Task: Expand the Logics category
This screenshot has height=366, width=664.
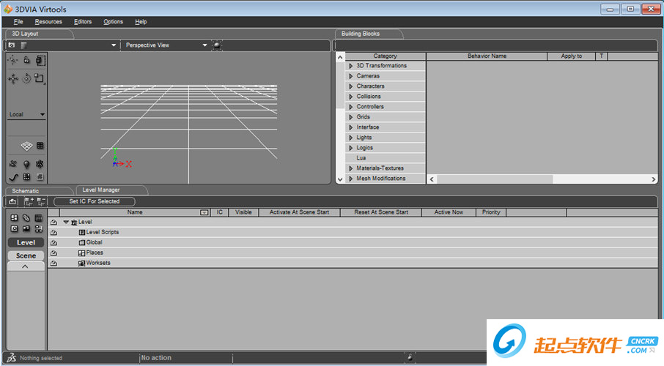Action: point(350,148)
